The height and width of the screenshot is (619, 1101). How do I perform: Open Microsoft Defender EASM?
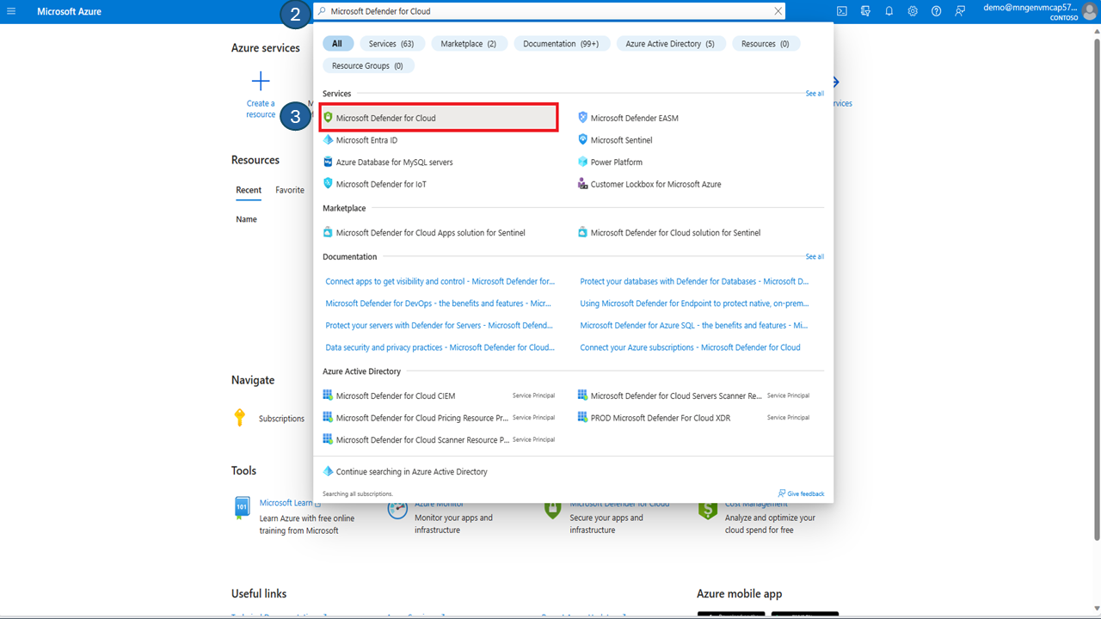tap(634, 118)
